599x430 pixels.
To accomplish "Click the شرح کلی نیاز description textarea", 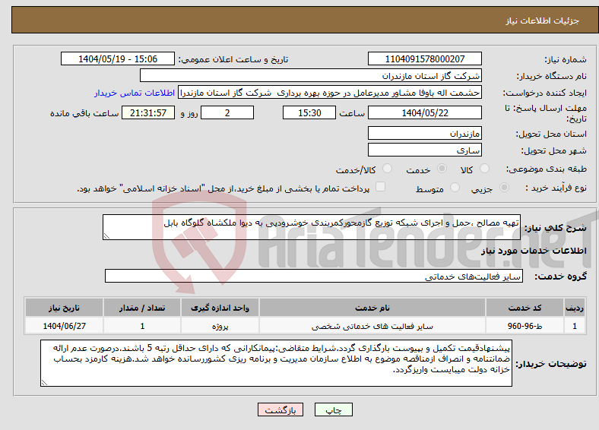I will (x=312, y=227).
